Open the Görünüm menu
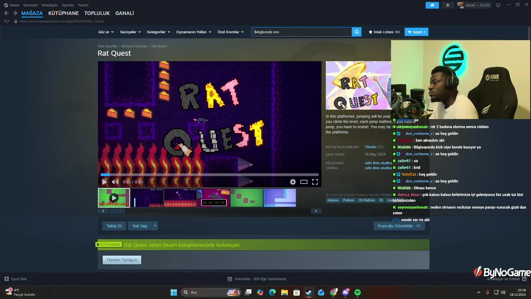 [x=30, y=5]
